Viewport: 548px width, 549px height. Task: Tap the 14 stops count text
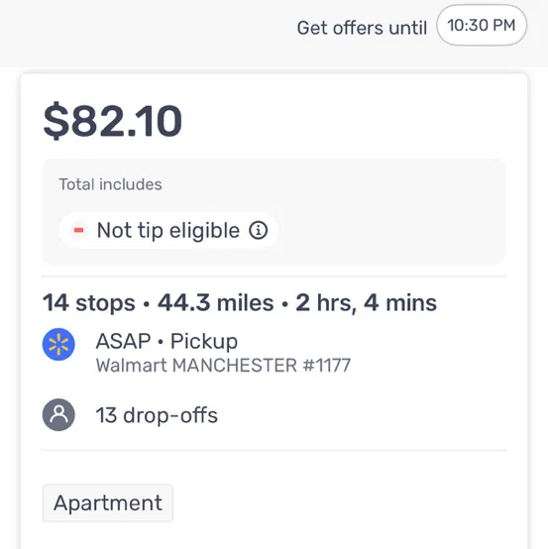tap(88, 302)
